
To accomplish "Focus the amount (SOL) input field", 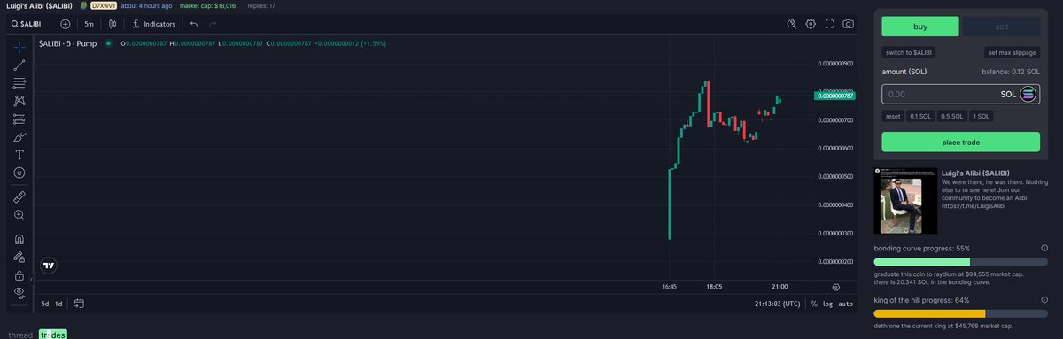I will click(x=961, y=93).
